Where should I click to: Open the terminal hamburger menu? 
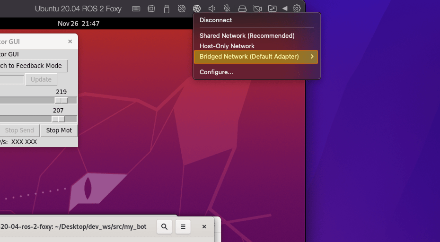pyautogui.click(x=183, y=227)
